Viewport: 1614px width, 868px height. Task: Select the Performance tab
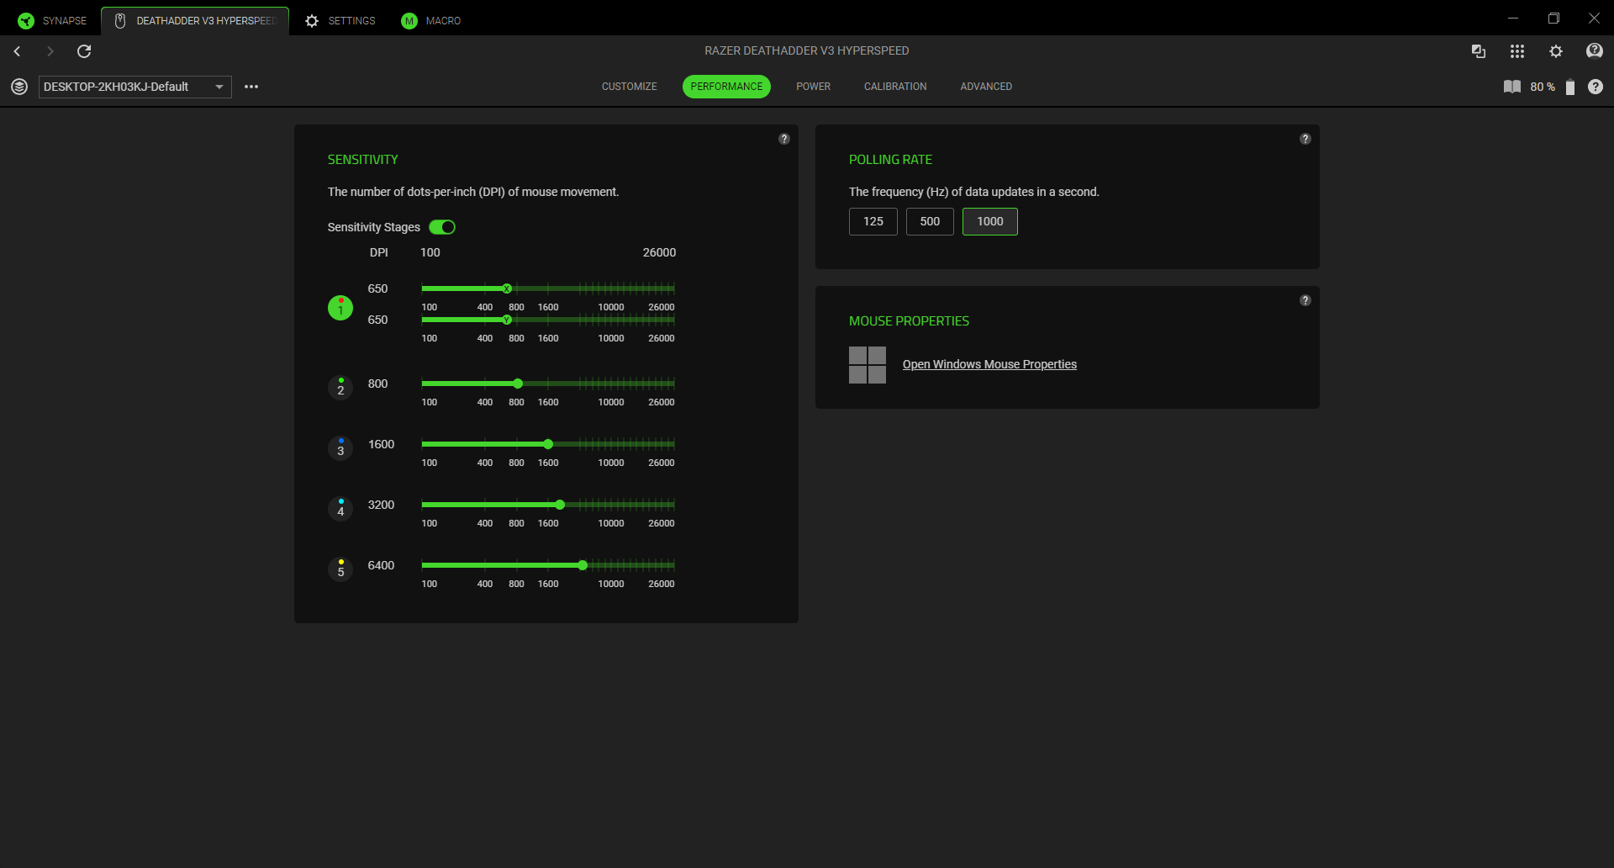(726, 87)
